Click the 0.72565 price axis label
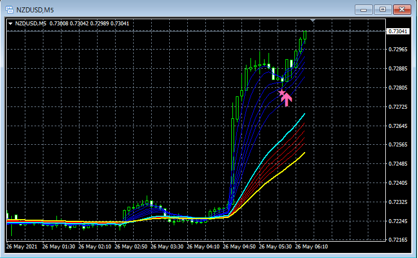 398,145
